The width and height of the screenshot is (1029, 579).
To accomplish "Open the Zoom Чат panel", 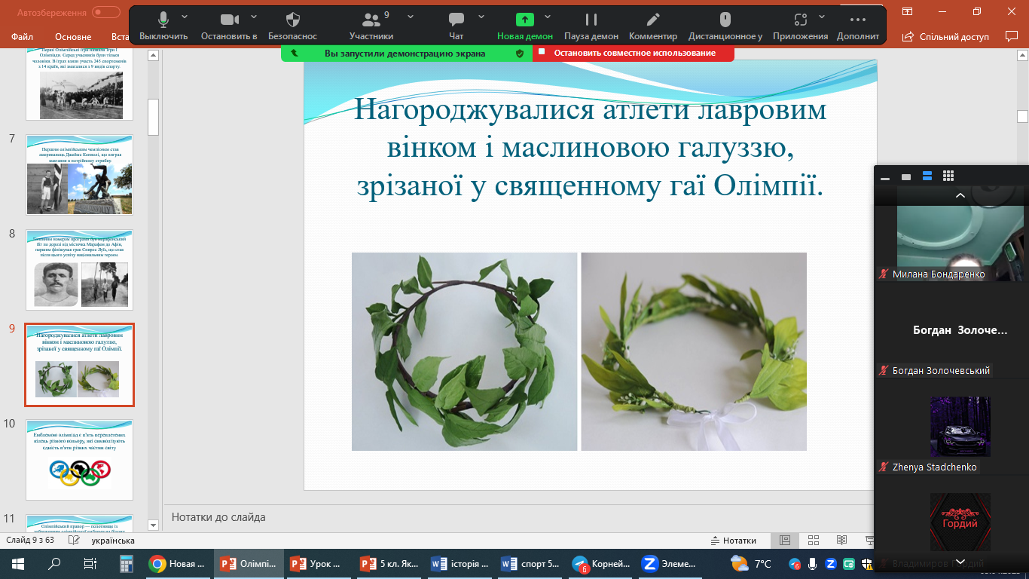I will pyautogui.click(x=456, y=26).
